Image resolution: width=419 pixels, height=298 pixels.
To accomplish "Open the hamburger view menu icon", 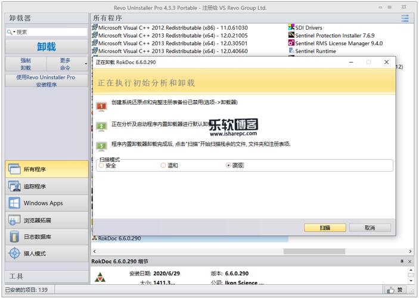I will [x=405, y=18].
